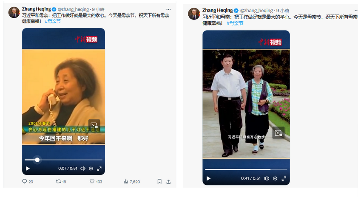This screenshot has height=197, width=358.
Task: Mute the left video's volume
Action: click(83, 169)
